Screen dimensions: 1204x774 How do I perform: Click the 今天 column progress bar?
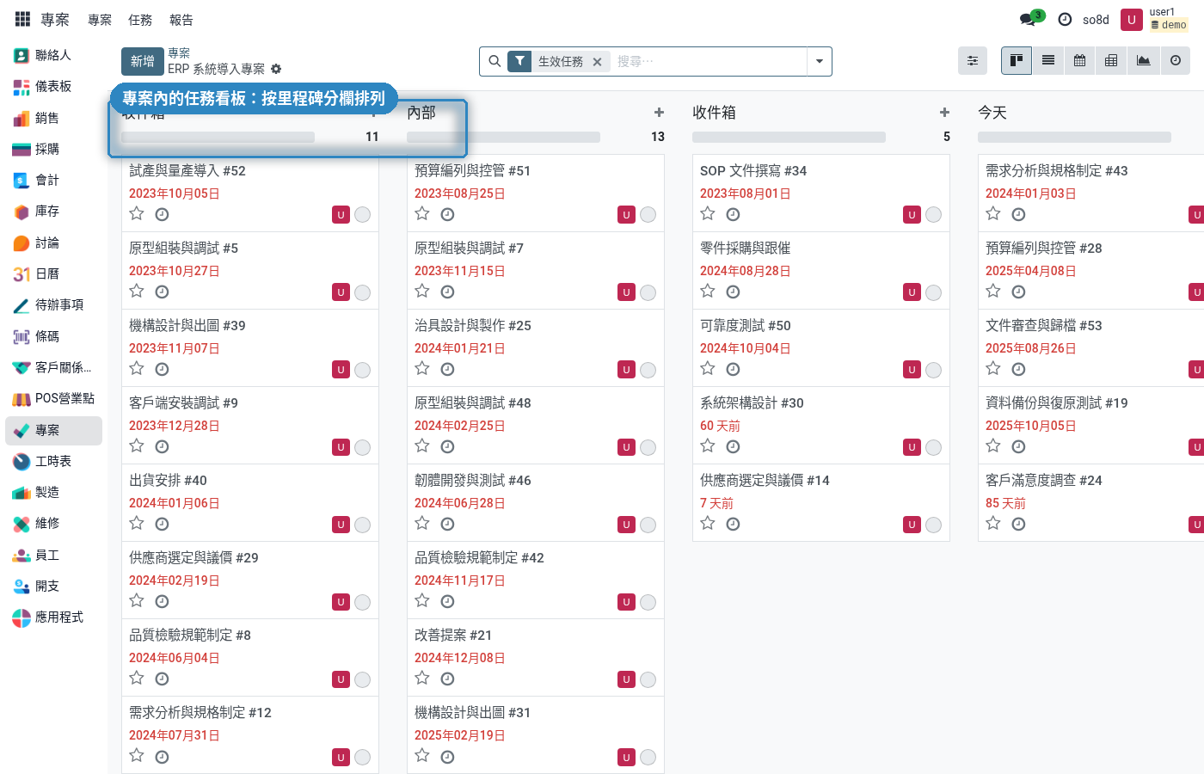pyautogui.click(x=1074, y=137)
